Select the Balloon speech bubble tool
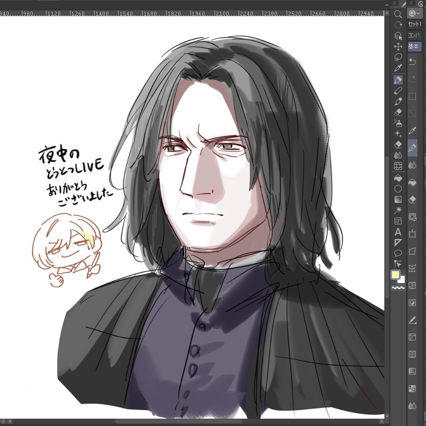426x426 pixels. 398,253
